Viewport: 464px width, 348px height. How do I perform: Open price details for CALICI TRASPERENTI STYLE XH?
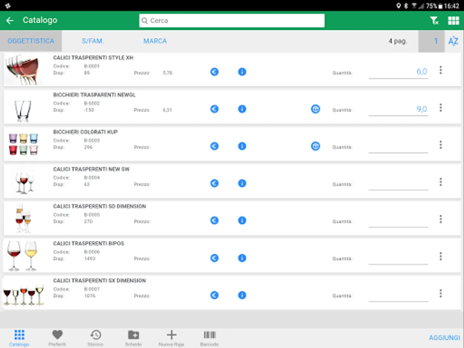(215, 72)
